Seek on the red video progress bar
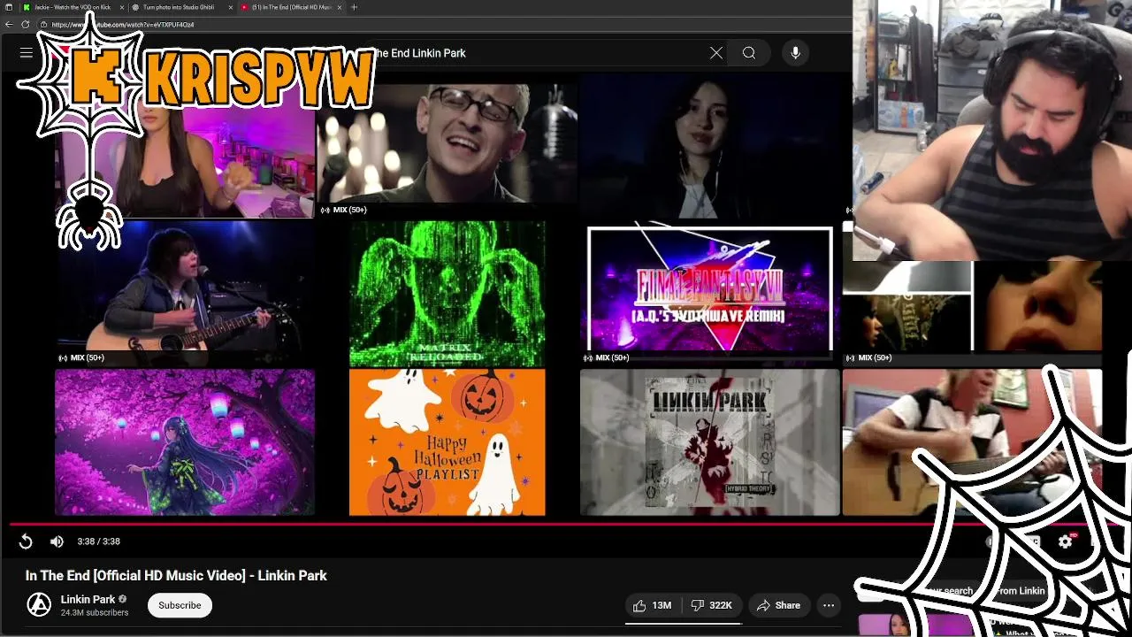This screenshot has height=637, width=1132. tap(566, 525)
